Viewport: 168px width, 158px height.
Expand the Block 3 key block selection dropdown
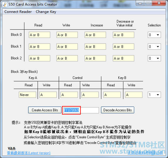pos(154,95)
